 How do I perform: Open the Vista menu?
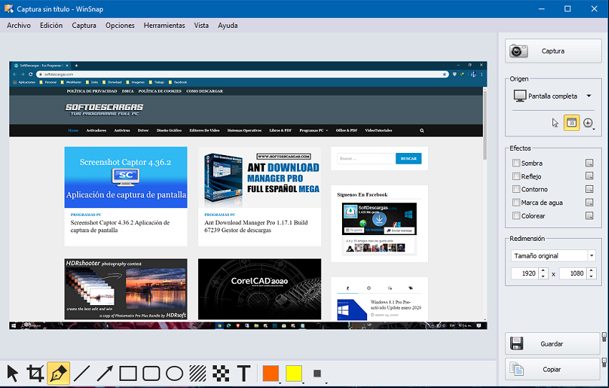coord(201,26)
